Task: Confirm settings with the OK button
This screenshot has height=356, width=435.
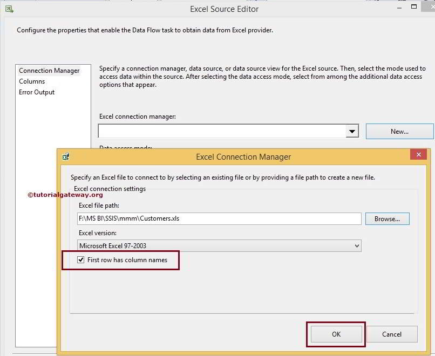Action: pyautogui.click(x=335, y=334)
